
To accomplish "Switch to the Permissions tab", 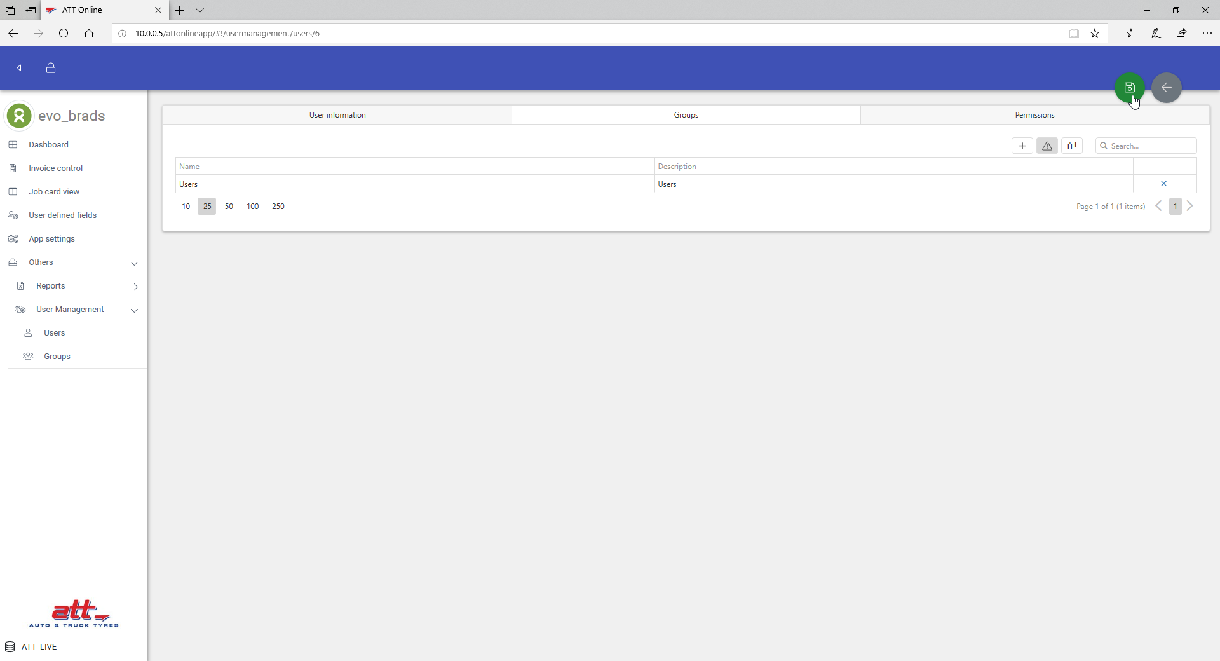I will click(x=1034, y=115).
